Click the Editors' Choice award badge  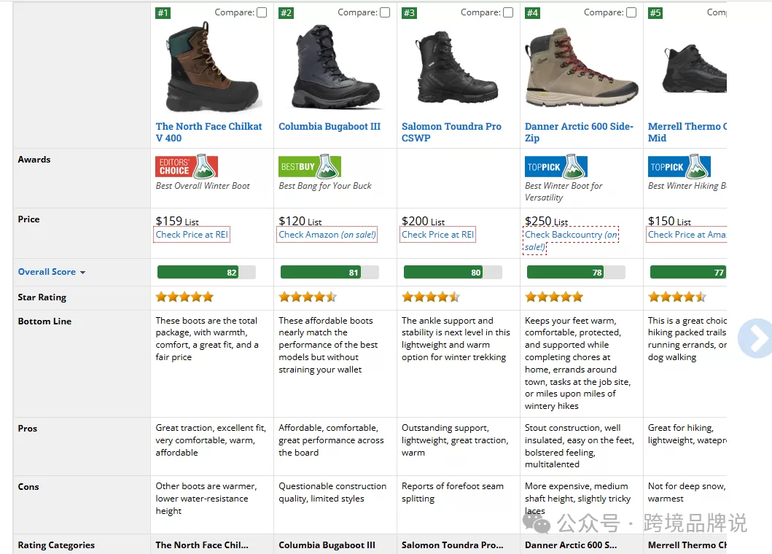187,167
